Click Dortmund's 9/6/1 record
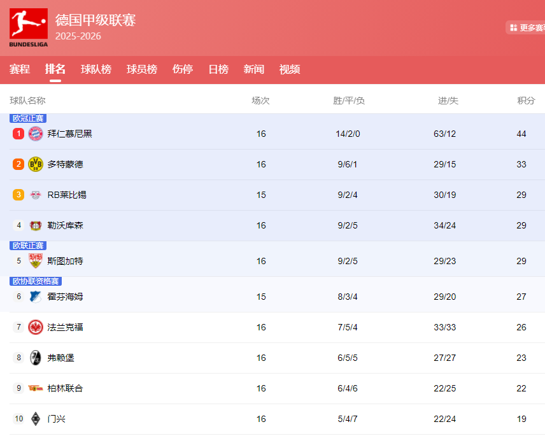The width and height of the screenshot is (545, 436). coord(347,164)
